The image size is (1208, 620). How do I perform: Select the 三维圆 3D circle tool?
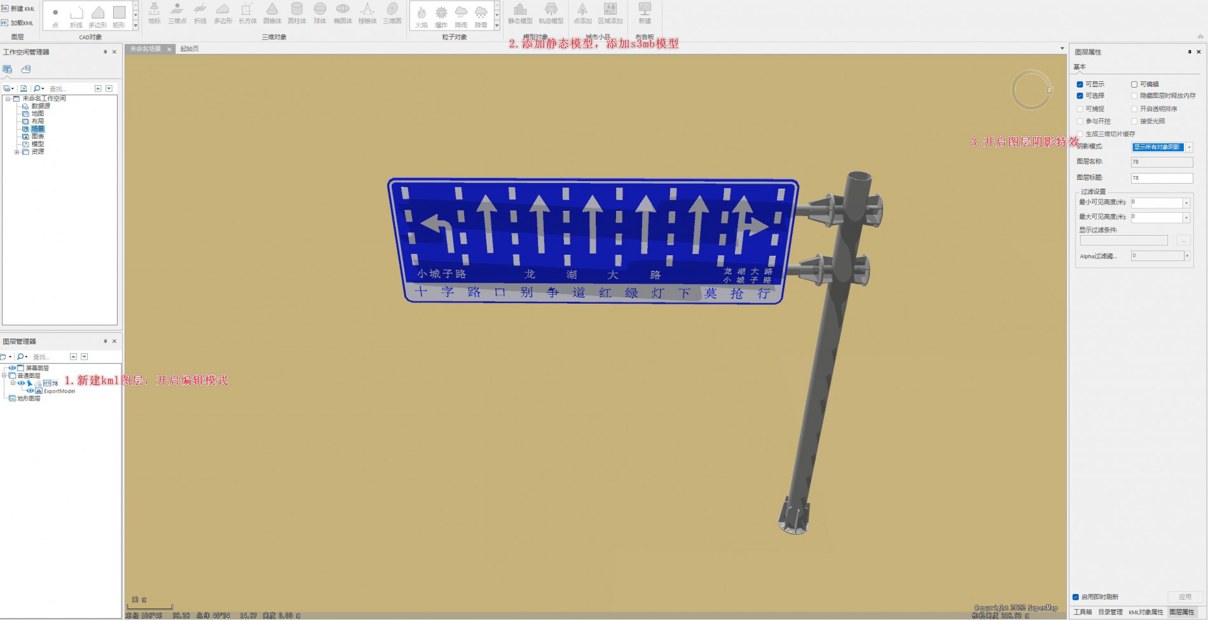point(392,13)
